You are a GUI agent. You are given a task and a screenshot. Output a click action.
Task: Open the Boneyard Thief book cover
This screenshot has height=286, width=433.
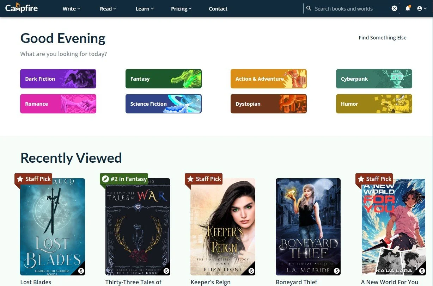(308, 227)
